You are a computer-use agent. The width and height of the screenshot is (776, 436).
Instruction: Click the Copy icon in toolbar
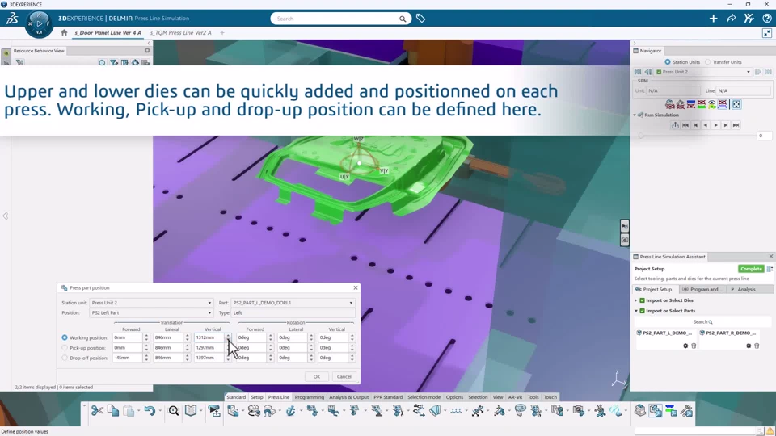pyautogui.click(x=113, y=410)
